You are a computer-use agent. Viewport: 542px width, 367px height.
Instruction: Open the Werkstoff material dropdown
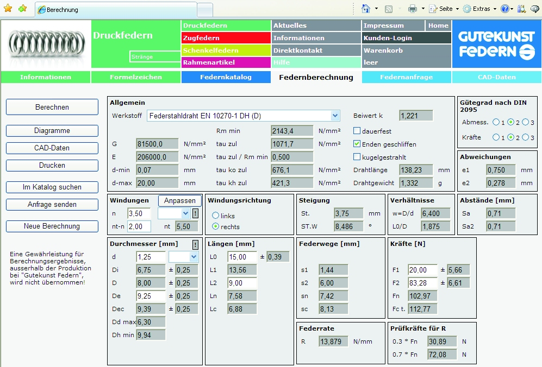[335, 116]
